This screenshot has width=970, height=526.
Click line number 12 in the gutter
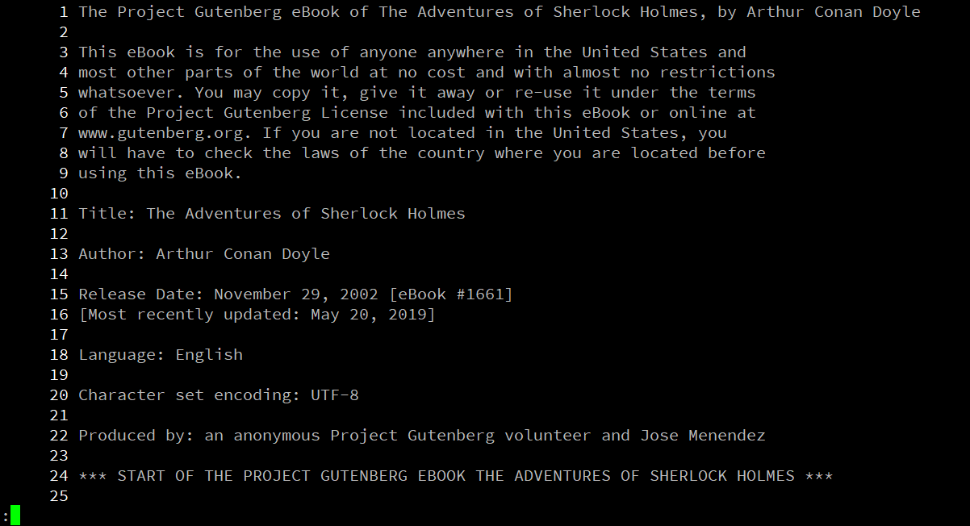(59, 234)
